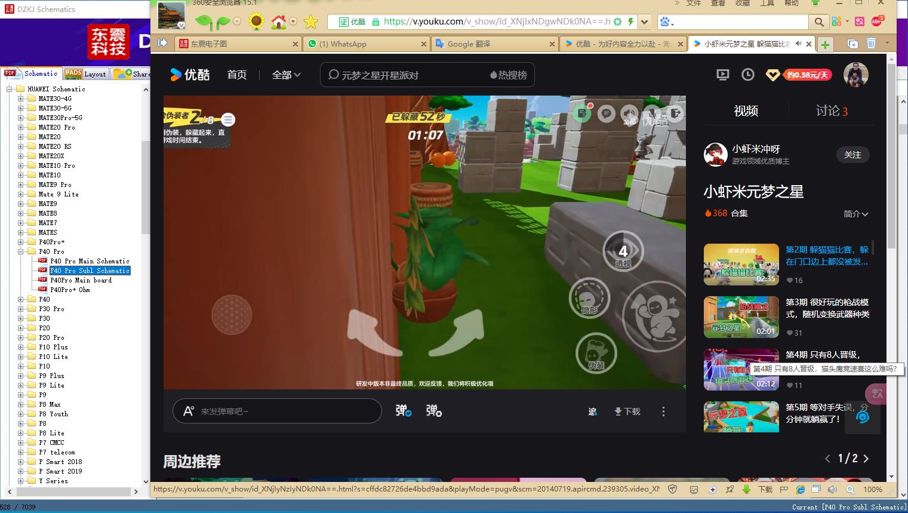908x513 pixels.
Task: Switch to the WhatsApp browser tab
Action: click(x=366, y=44)
